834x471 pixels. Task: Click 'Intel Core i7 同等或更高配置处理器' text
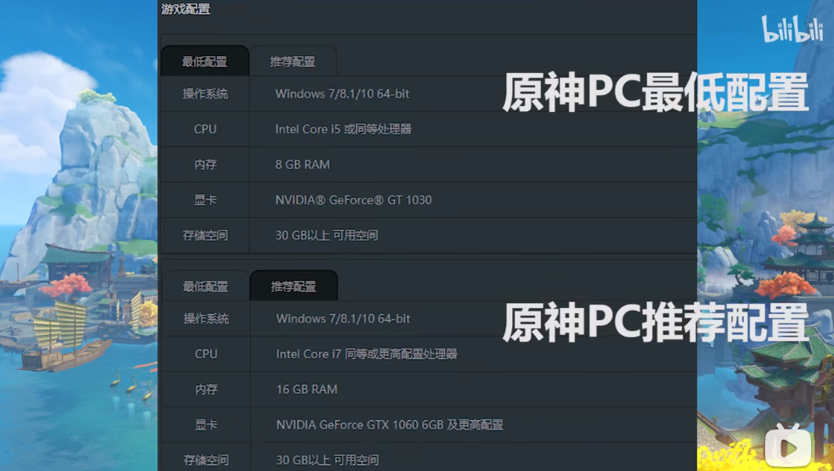pyautogui.click(x=367, y=354)
